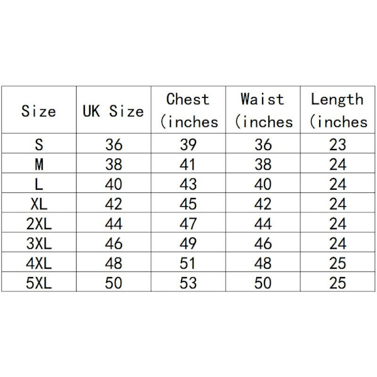Click the 5XL size row label
377x377 pixels.
39,283
